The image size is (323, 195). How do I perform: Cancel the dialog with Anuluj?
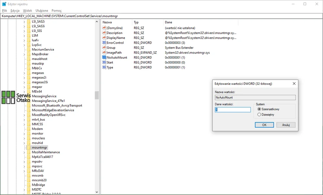pos(286,125)
